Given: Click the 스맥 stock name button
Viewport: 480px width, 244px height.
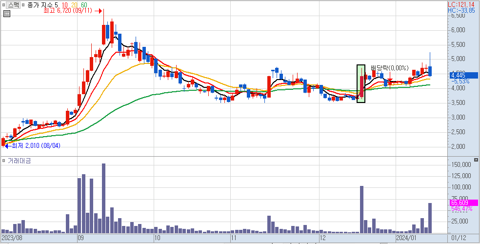Looking at the screenshot, I should pos(13,4).
